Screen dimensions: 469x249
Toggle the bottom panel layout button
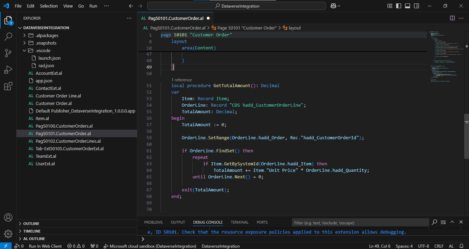[408, 6]
